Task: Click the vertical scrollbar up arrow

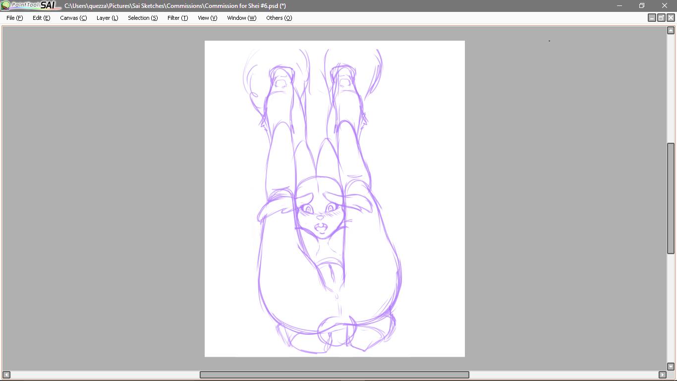Action: [671, 31]
